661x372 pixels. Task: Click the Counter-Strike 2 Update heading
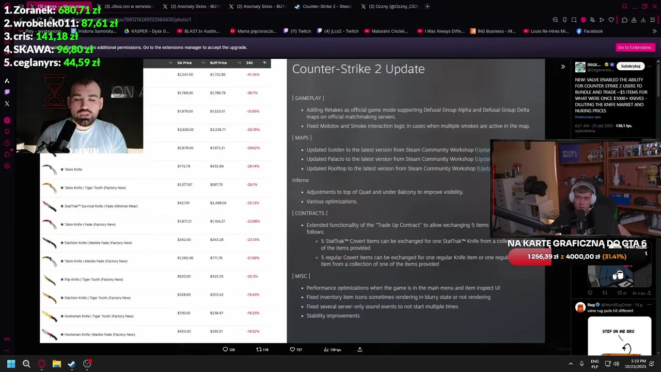coord(358,69)
